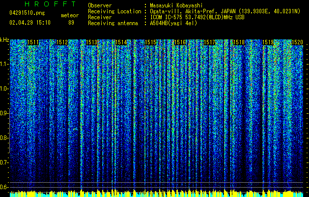Click the observer name Masayuki Kobayashi
This screenshot has height=197, width=309.
click(176, 5)
